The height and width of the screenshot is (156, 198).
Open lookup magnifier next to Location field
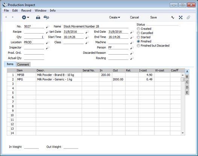47,42
